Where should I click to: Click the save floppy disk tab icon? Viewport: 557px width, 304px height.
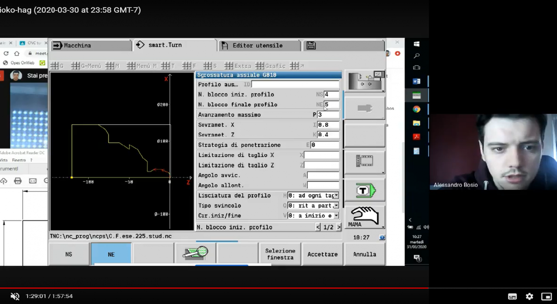tap(311, 45)
